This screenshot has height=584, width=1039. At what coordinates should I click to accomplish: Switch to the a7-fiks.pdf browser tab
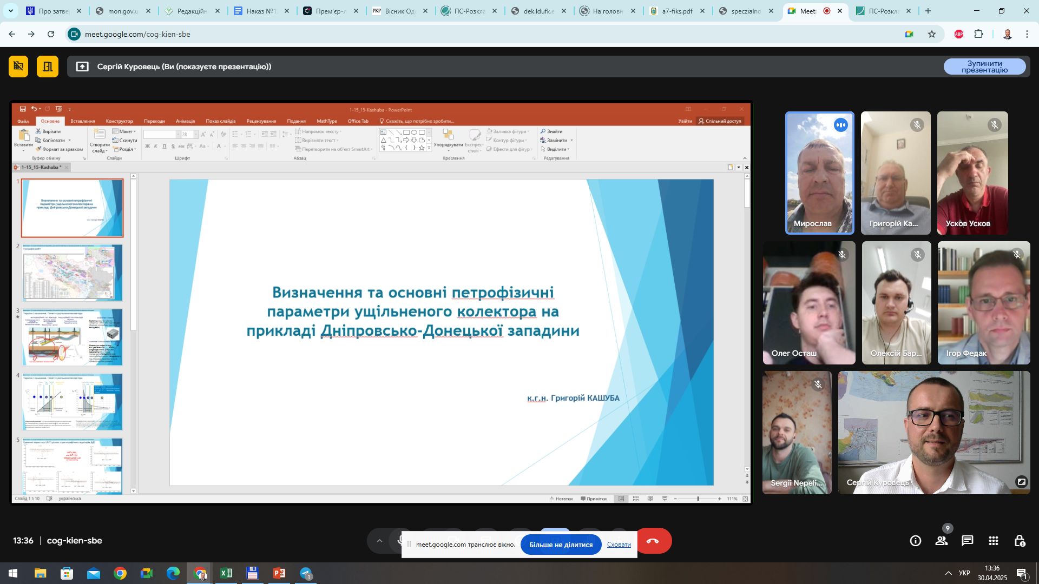tap(676, 11)
